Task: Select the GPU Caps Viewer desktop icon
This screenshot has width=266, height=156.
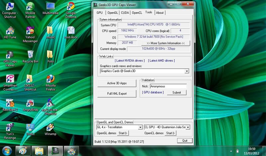Action: tap(10, 59)
